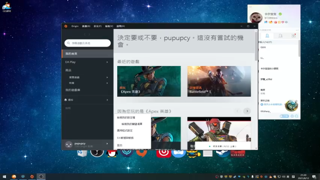Image resolution: width=320 pixels, height=180 pixels.
Task: Click the Origin taskbar icon
Action: coord(32,177)
